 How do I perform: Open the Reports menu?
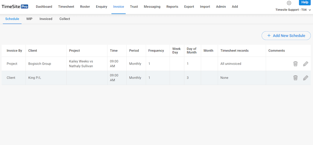(x=172, y=7)
